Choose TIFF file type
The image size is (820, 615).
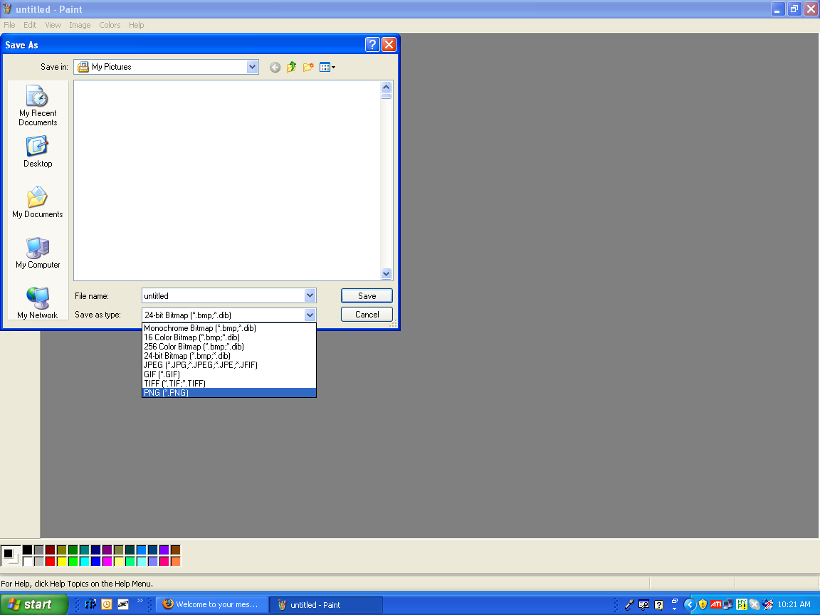[229, 384]
